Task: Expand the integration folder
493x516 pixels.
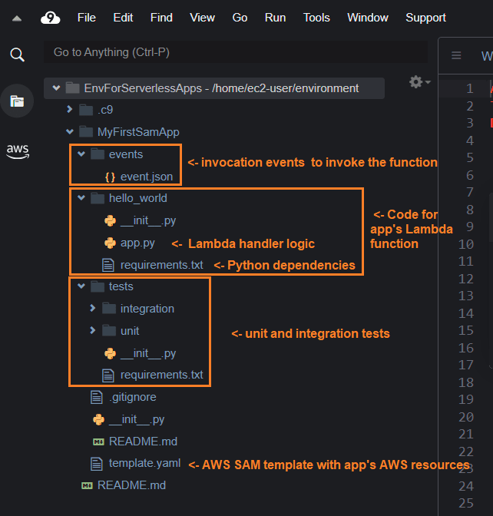Action: (92, 308)
